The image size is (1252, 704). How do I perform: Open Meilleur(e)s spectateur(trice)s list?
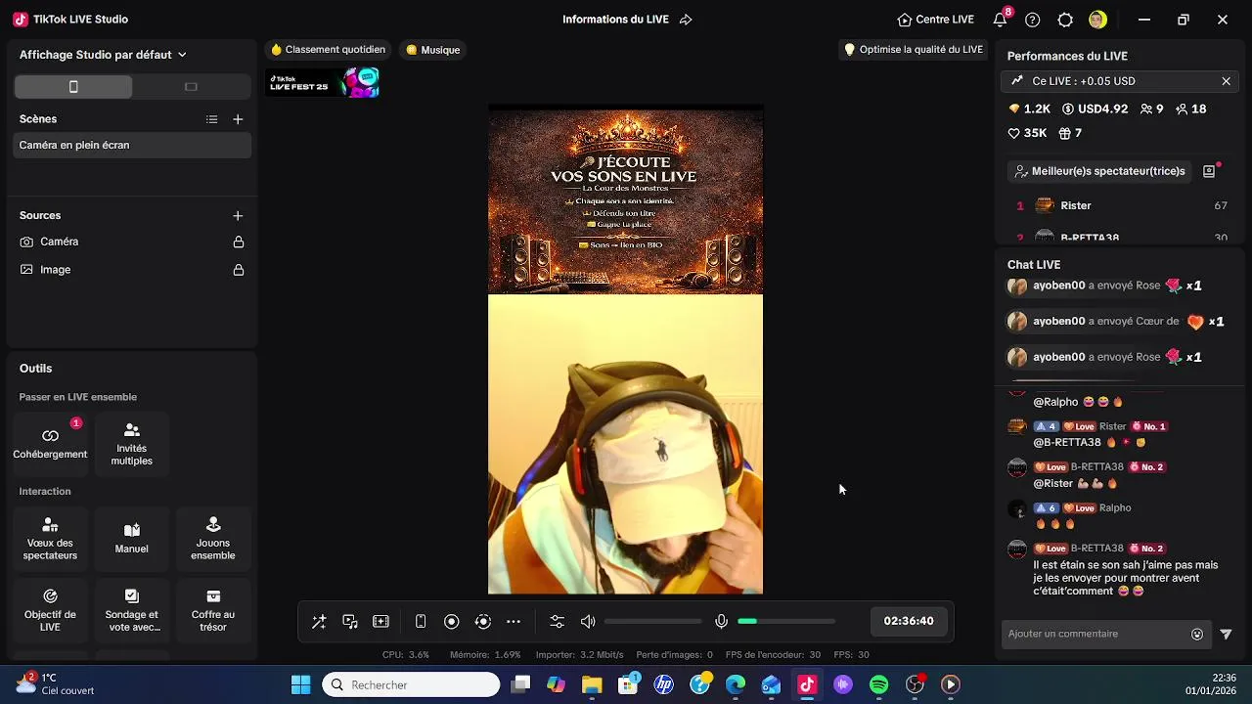1099,171
